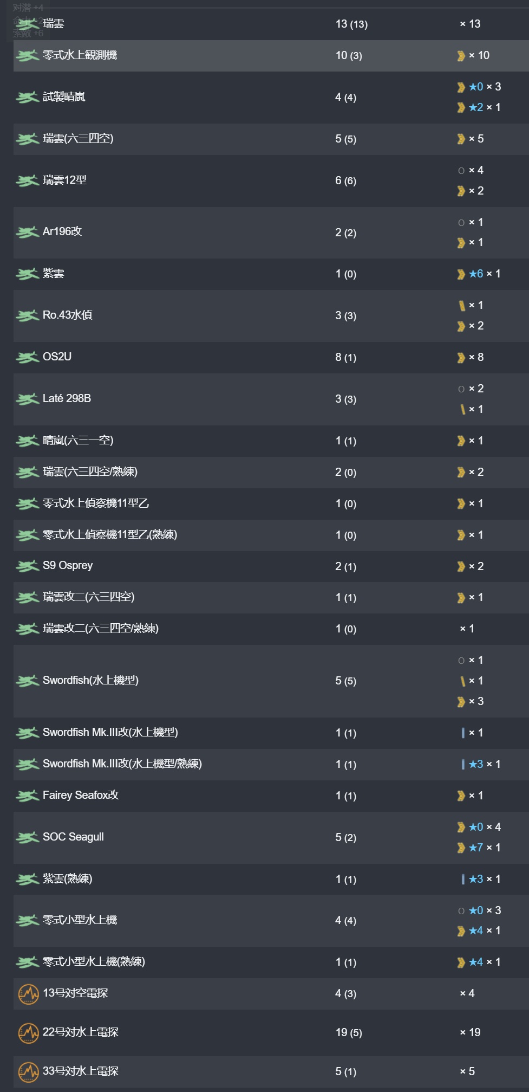Click the seaplane icon next to 零式水上観測機

click(27, 55)
